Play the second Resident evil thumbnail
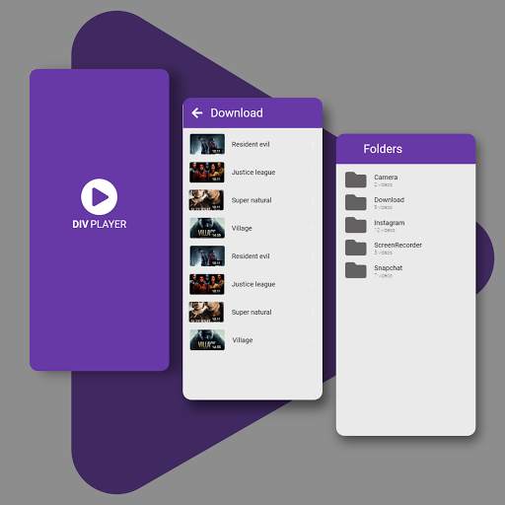Image resolution: width=505 pixels, height=505 pixels. point(207,255)
